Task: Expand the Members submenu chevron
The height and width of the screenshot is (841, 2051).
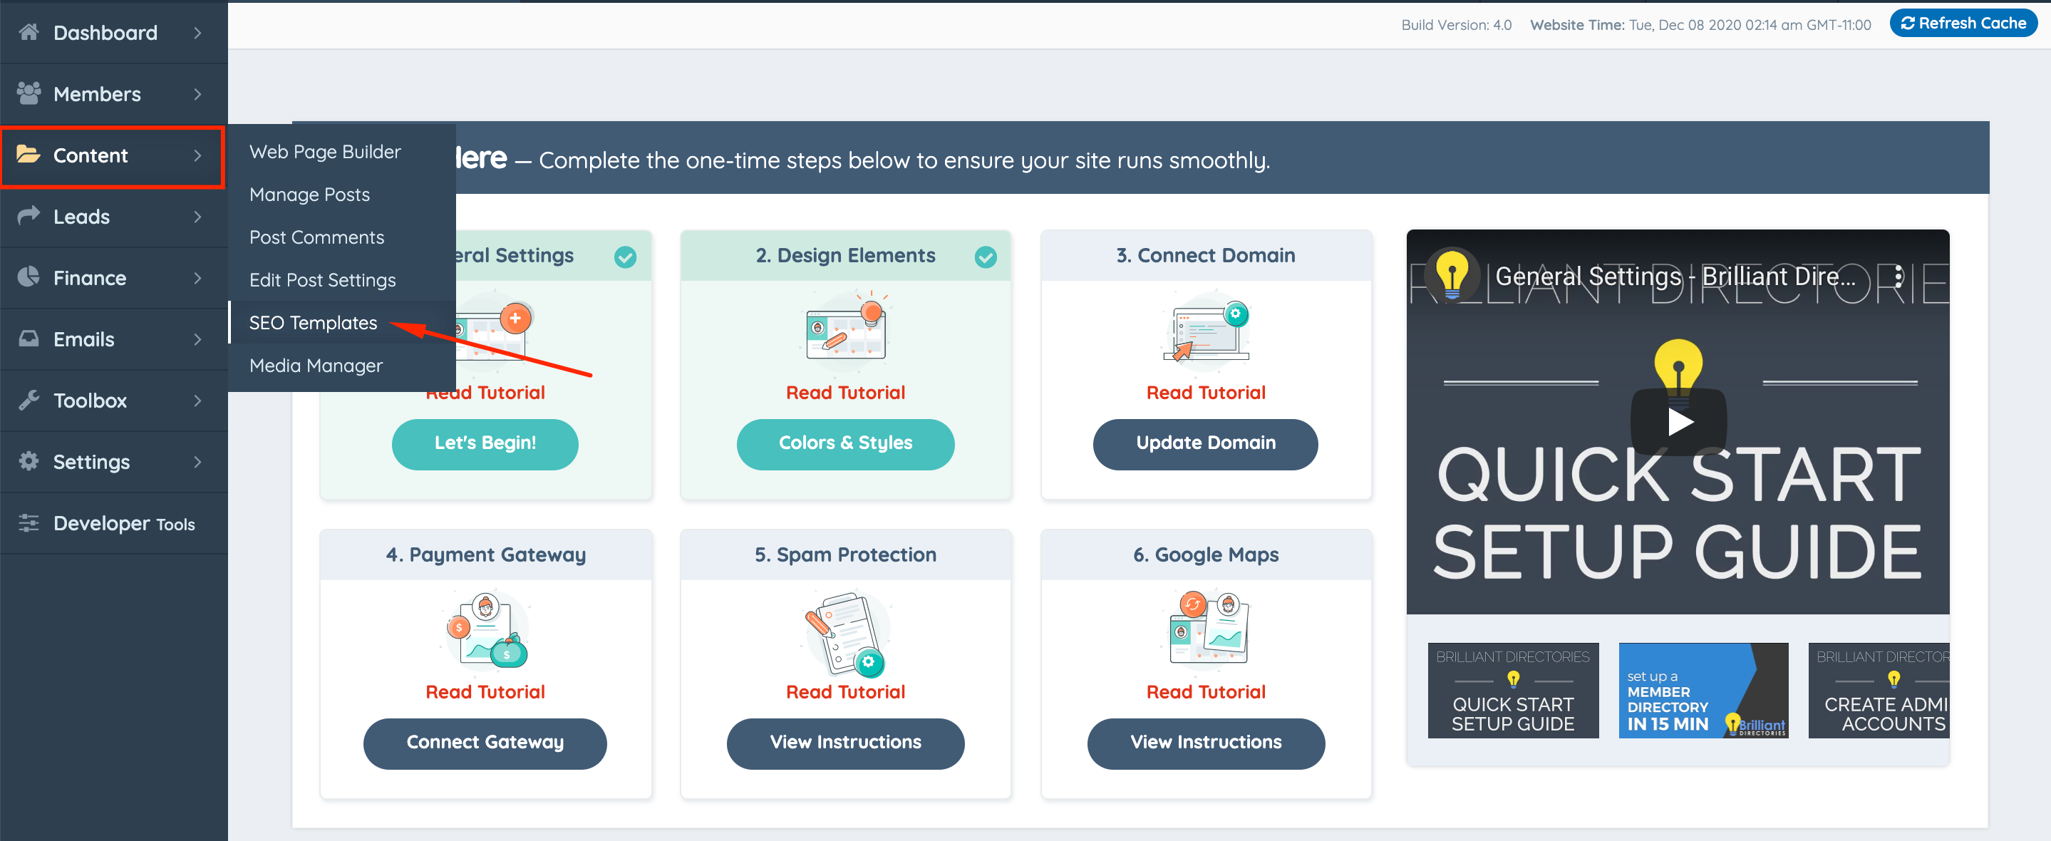Action: tap(197, 94)
